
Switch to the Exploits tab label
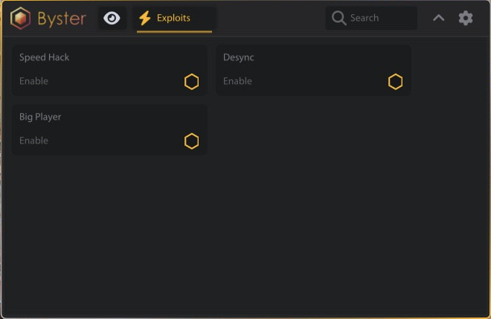click(173, 18)
